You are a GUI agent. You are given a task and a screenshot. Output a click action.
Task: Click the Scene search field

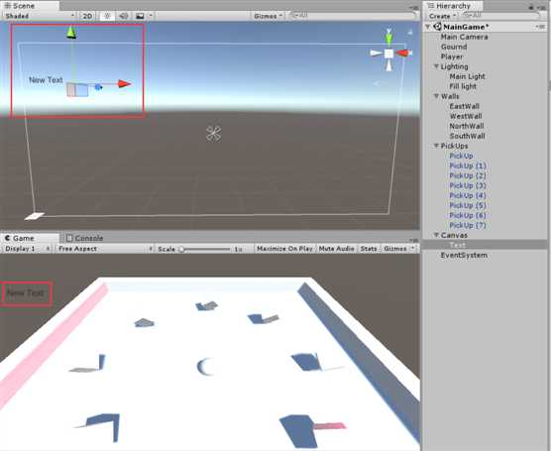coord(352,16)
